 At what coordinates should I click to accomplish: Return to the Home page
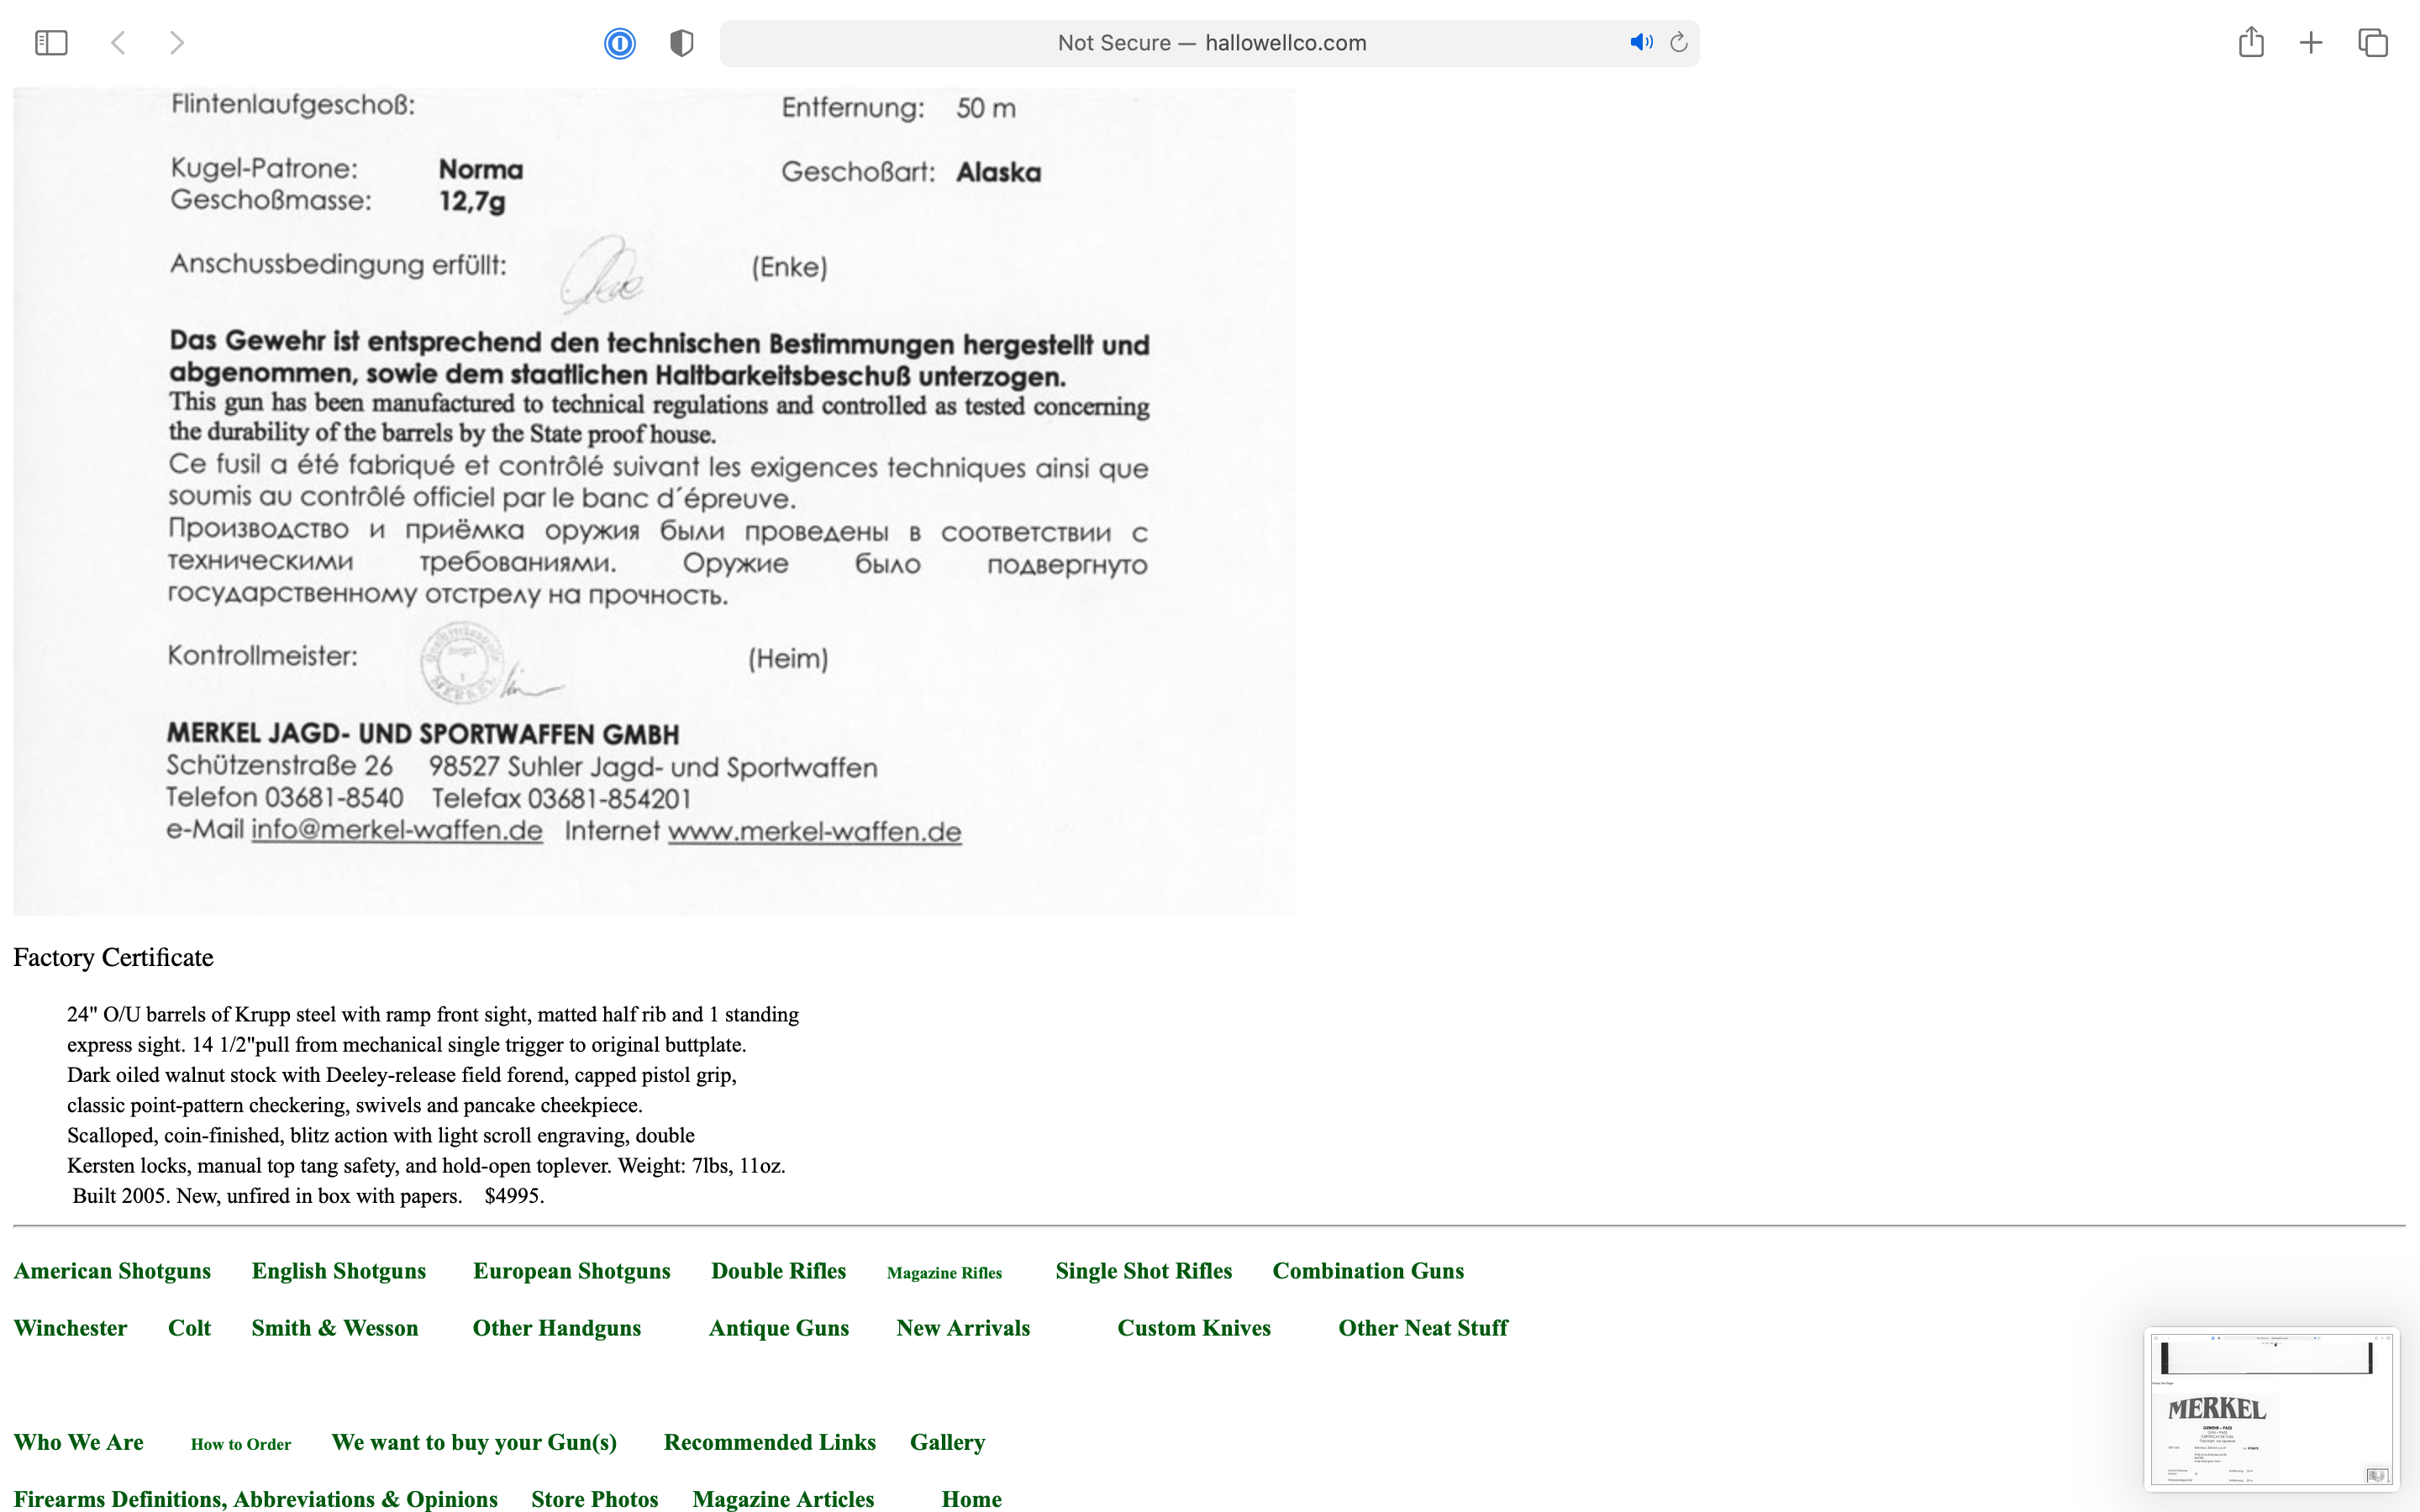(x=972, y=1499)
